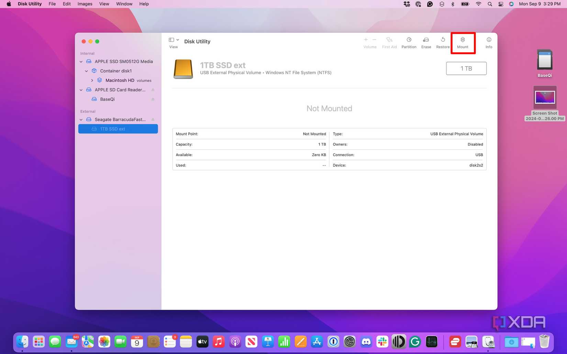Open Spotlight search in menu bar

[490, 4]
